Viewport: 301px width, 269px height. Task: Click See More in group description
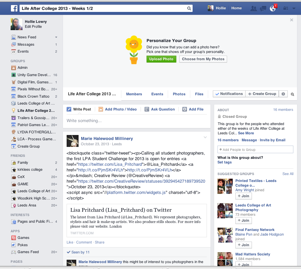(x=246, y=133)
